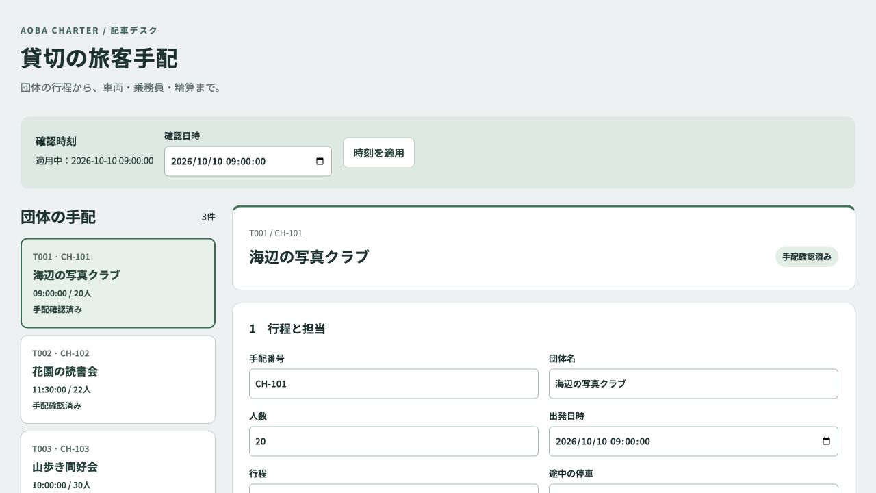Click the 1 行程と担当 section heading
This screenshot has height=493, width=876.
(287, 329)
